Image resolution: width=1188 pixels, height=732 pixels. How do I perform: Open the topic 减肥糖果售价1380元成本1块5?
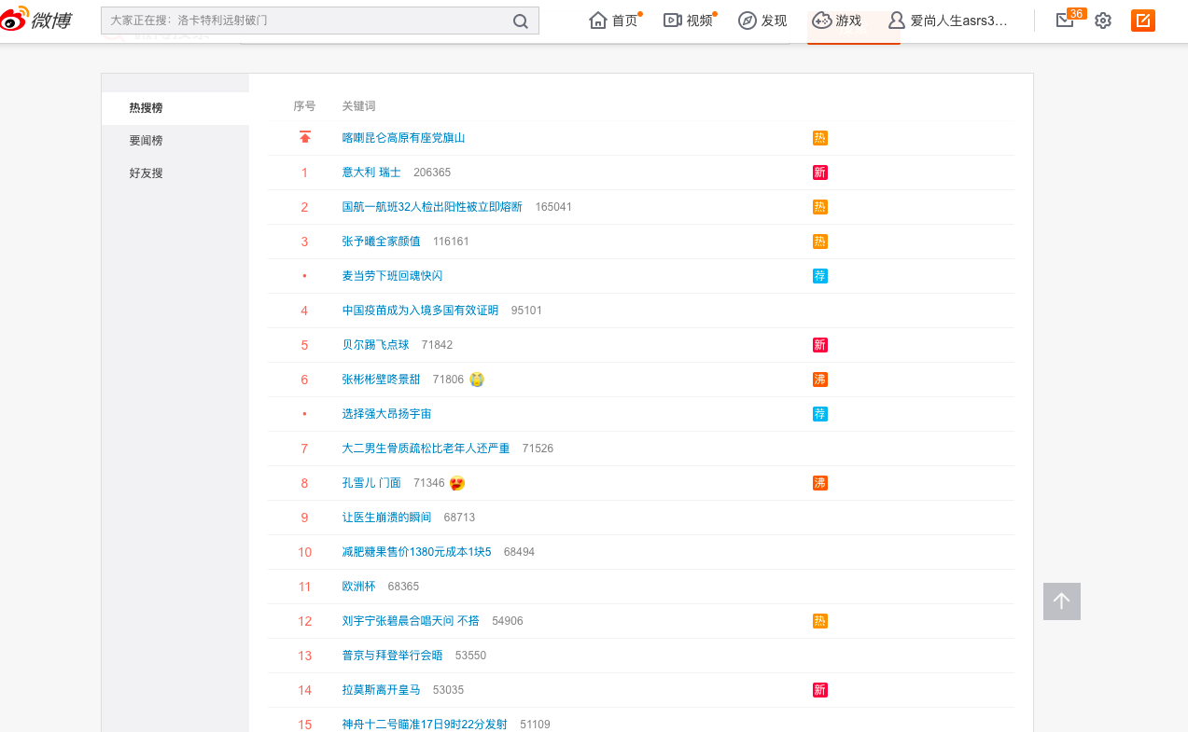pyautogui.click(x=416, y=552)
